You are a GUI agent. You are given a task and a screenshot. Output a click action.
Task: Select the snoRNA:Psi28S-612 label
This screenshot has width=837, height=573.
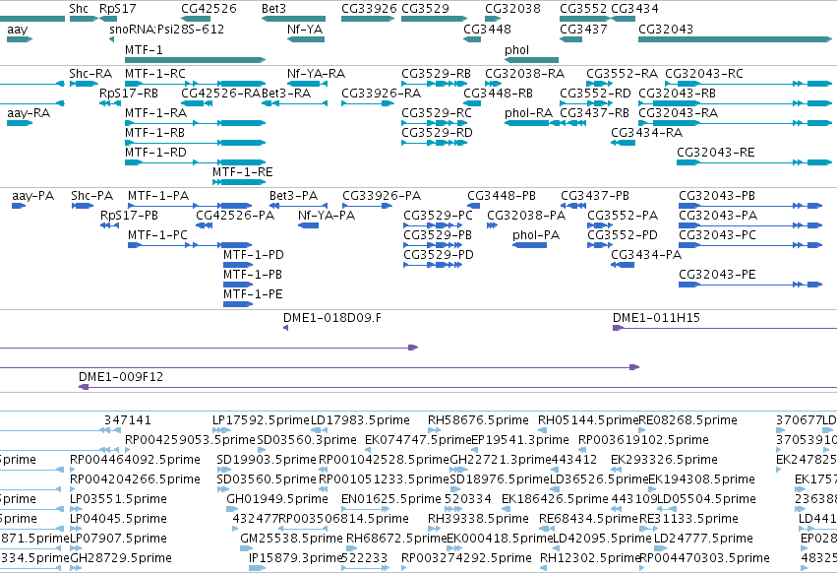(166, 29)
